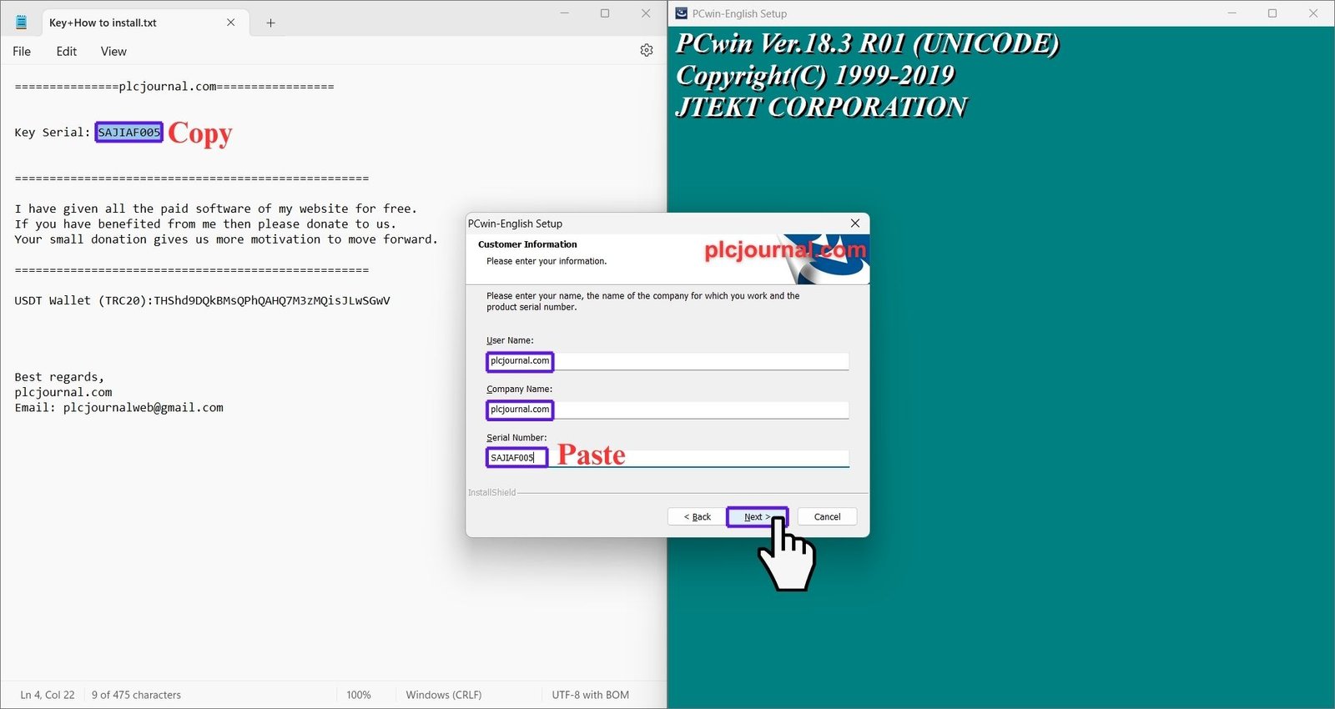The height and width of the screenshot is (709, 1335).
Task: Click the USDT Wallet address line
Action: 202,301
